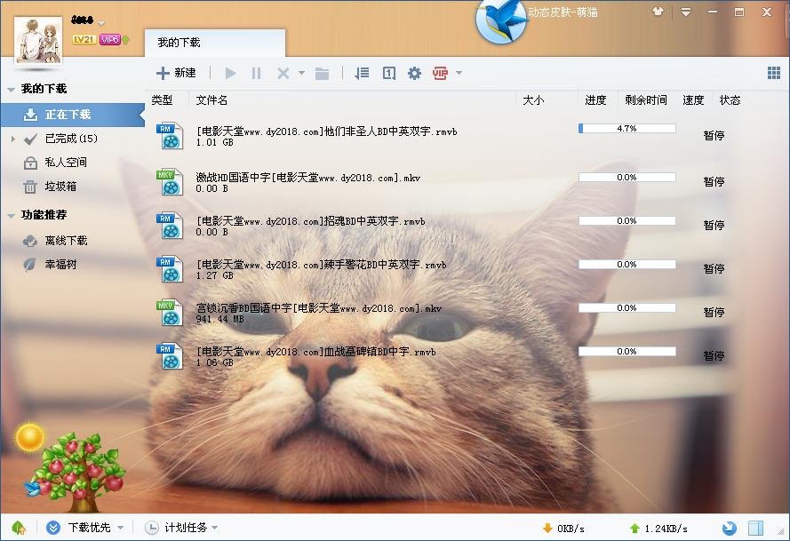Viewport: 790px width, 541px height.
Task: Select the 血战墓碑镇BD中字.rmvb task
Action: (x=315, y=352)
